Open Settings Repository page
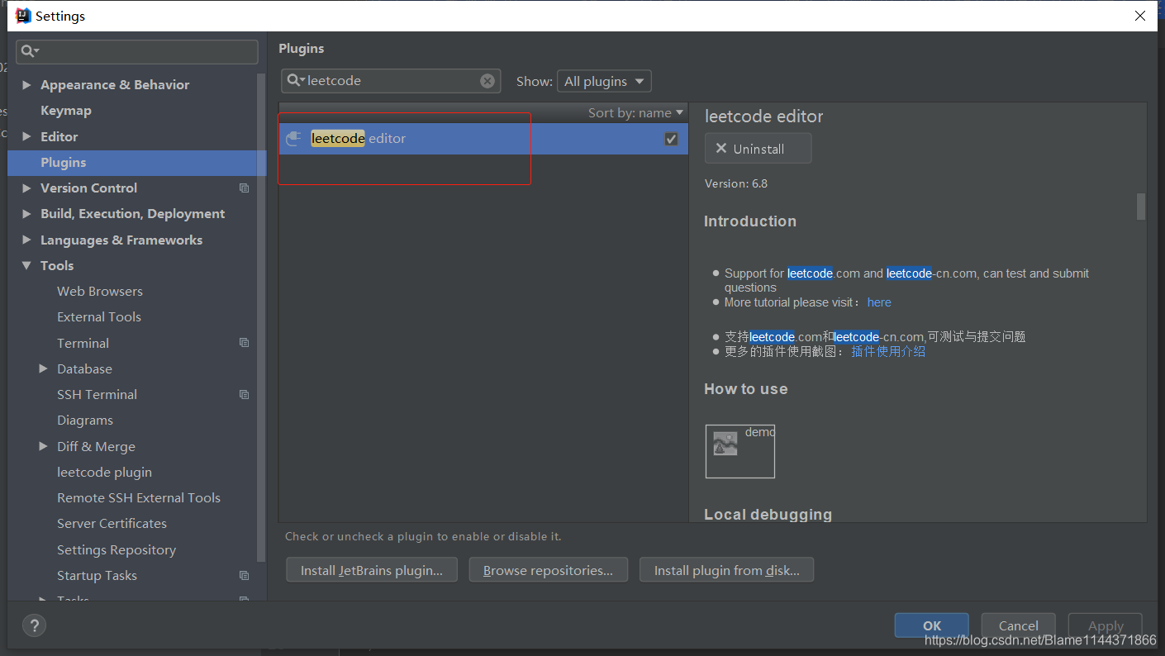The height and width of the screenshot is (656, 1165). pos(116,550)
